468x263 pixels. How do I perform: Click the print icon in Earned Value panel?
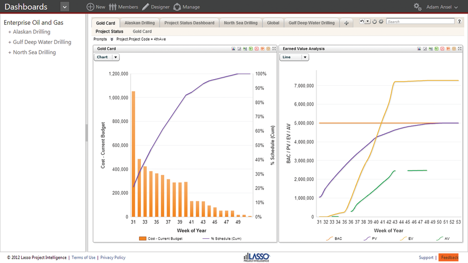(431, 49)
